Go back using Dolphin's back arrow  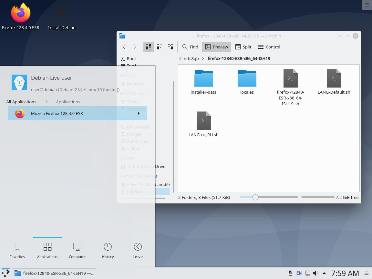[x=124, y=47]
